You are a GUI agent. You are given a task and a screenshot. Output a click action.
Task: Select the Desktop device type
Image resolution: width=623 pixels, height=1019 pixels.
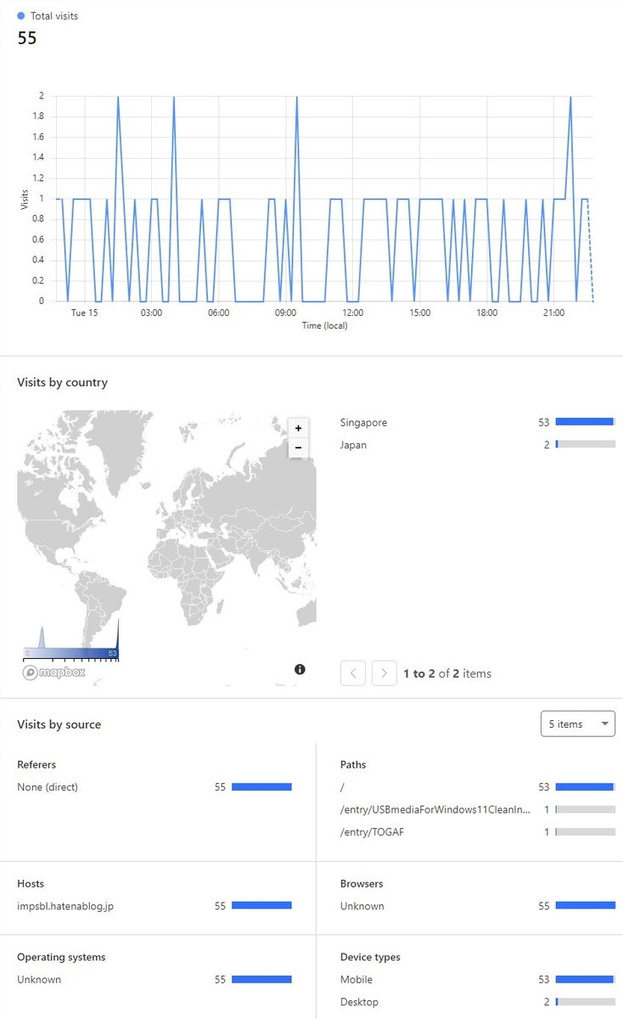(360, 1002)
